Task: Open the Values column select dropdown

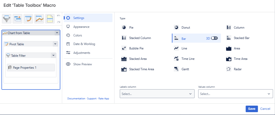Action: pyautogui.click(x=235, y=94)
